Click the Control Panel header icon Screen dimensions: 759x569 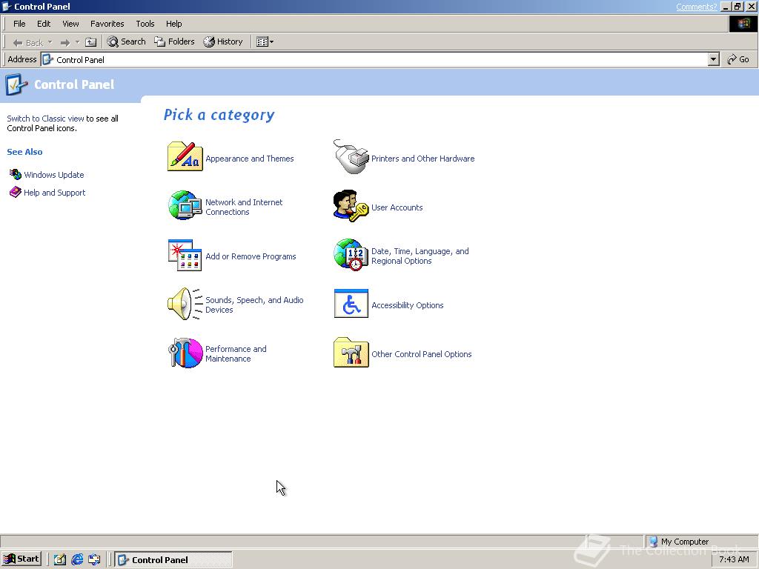pos(16,84)
